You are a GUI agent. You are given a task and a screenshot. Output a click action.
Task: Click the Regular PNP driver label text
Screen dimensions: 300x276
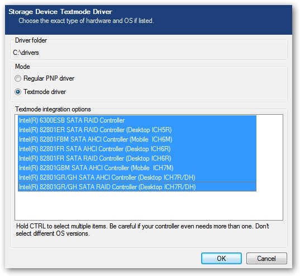pyautogui.click(x=49, y=78)
